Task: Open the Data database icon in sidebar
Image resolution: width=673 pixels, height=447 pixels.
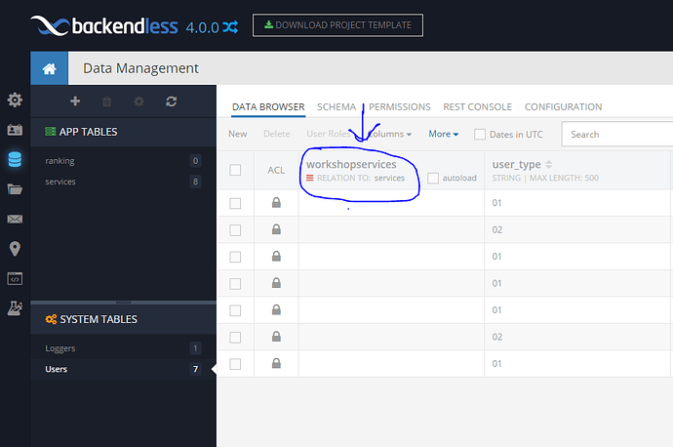Action: pos(15,159)
